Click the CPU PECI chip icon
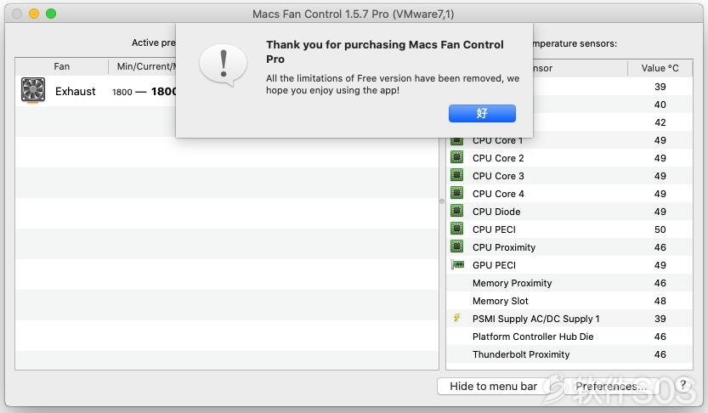The height and width of the screenshot is (413, 708). (457, 229)
